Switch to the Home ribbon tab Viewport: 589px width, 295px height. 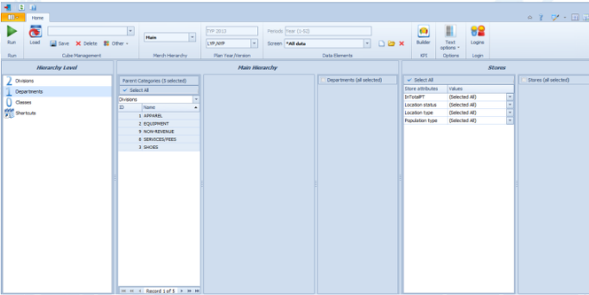click(x=38, y=18)
